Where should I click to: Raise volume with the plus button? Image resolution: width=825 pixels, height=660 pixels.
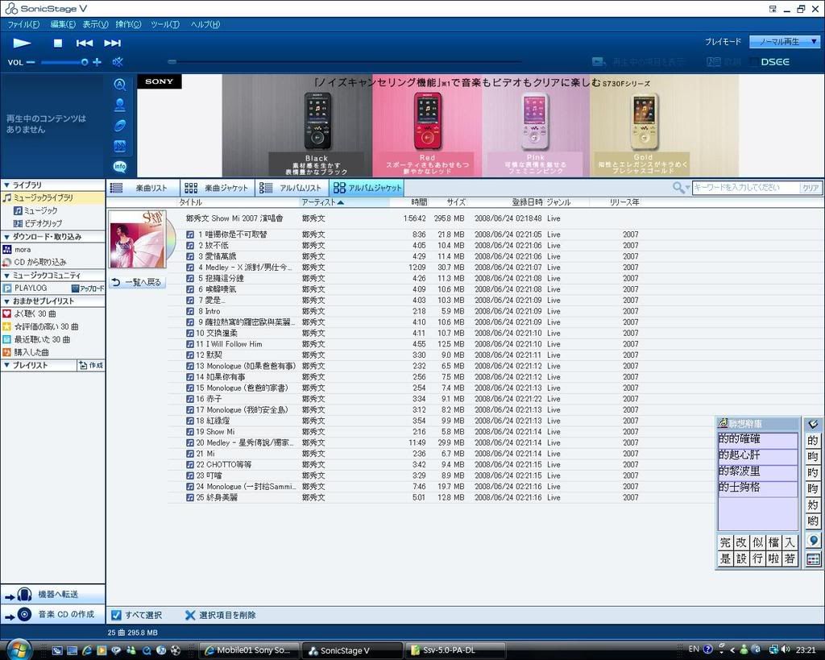pyautogui.click(x=97, y=62)
